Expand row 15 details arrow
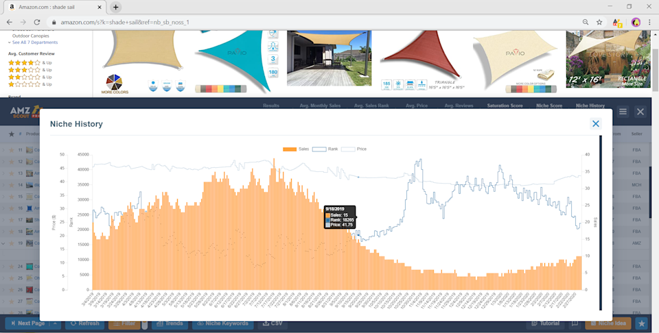Image resolution: width=659 pixels, height=333 pixels. click(x=3, y=196)
